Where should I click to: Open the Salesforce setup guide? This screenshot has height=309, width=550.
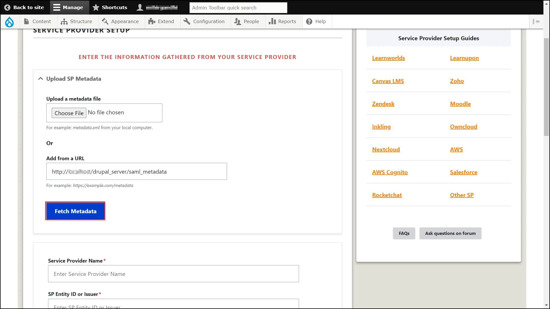(x=463, y=172)
